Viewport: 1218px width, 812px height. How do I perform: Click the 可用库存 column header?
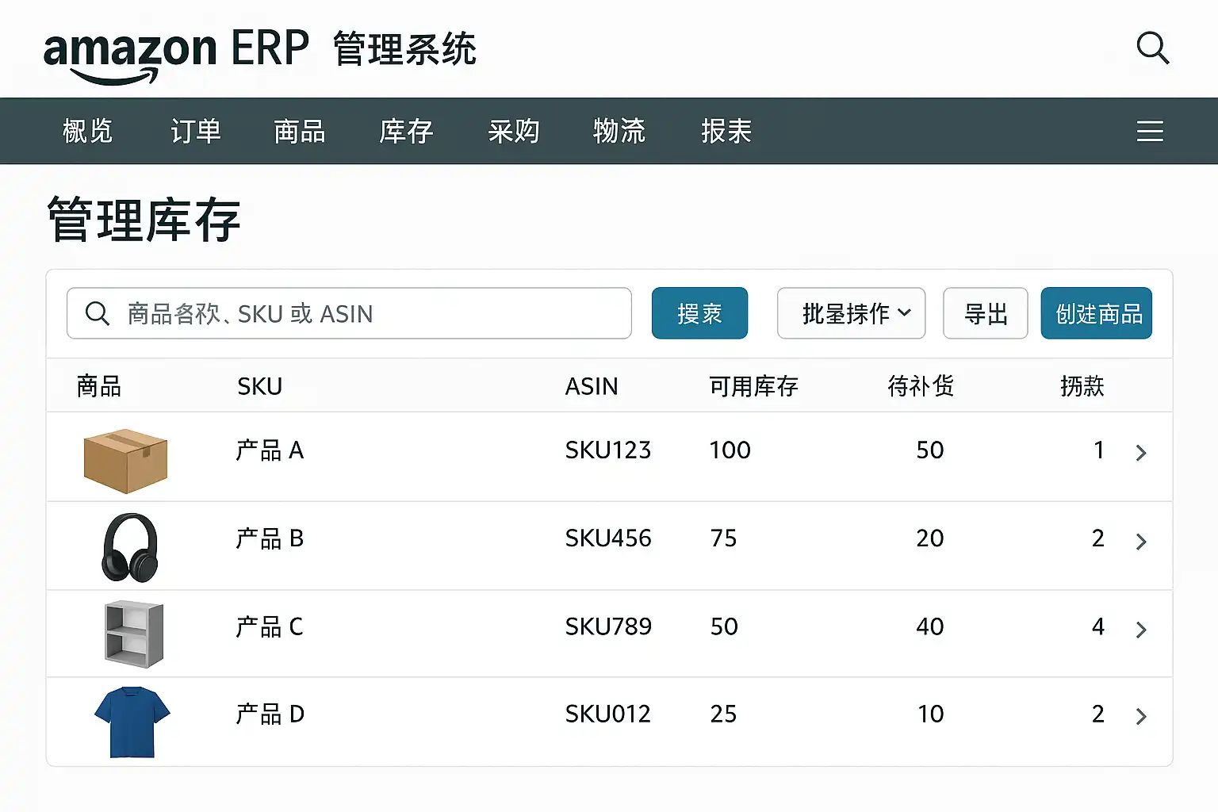pyautogui.click(x=753, y=386)
